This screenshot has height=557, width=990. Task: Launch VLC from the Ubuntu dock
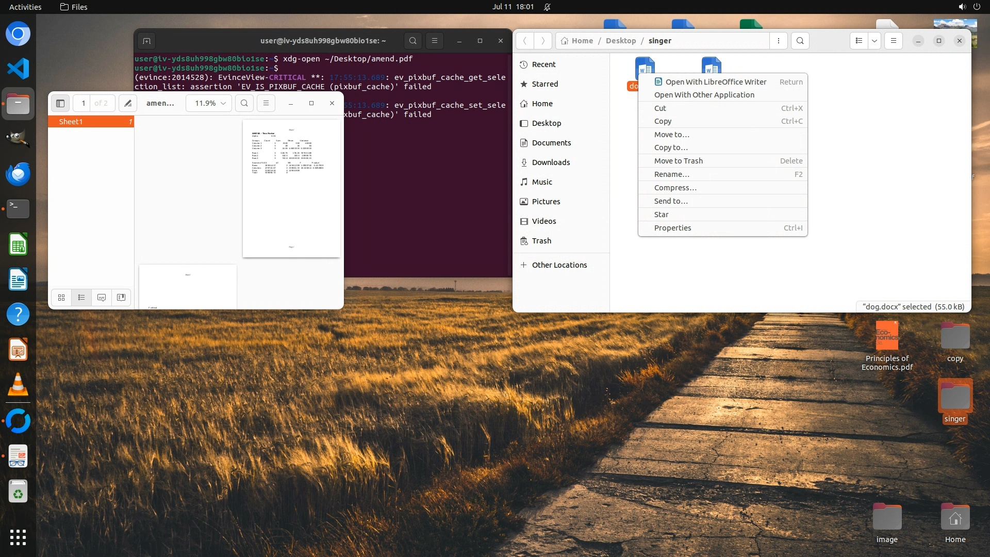point(18,385)
